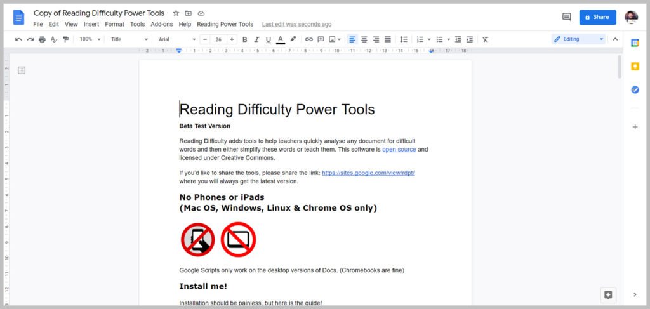The height and width of the screenshot is (309, 650).
Task: Add a comment from toolbar
Action: pyautogui.click(x=321, y=39)
